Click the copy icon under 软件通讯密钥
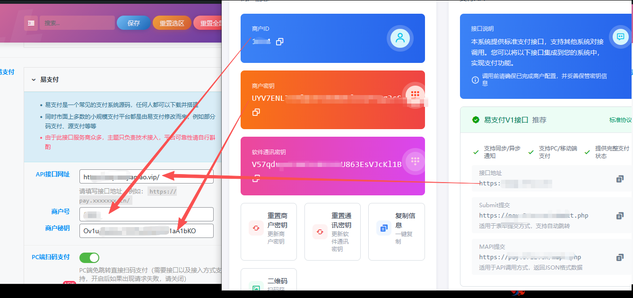Viewport: 633px width, 298px height. click(256, 179)
